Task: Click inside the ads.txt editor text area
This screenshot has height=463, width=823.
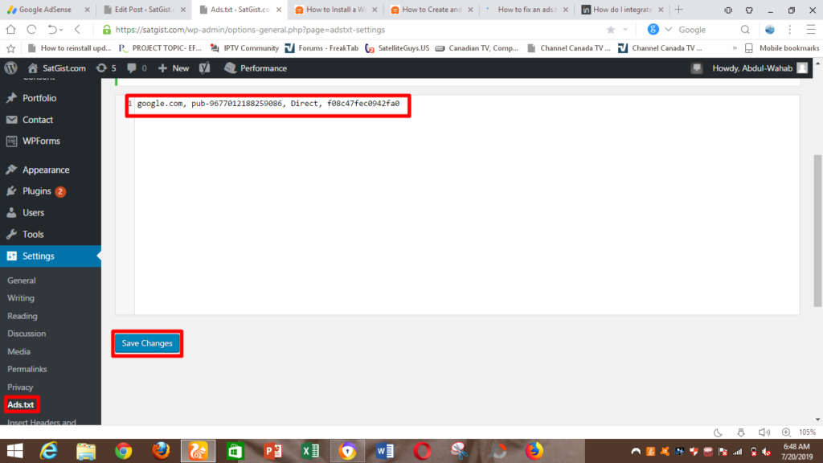Action: [467, 205]
